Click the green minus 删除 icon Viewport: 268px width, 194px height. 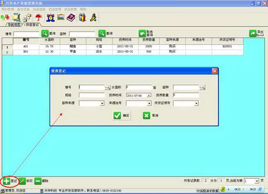(x=38, y=181)
